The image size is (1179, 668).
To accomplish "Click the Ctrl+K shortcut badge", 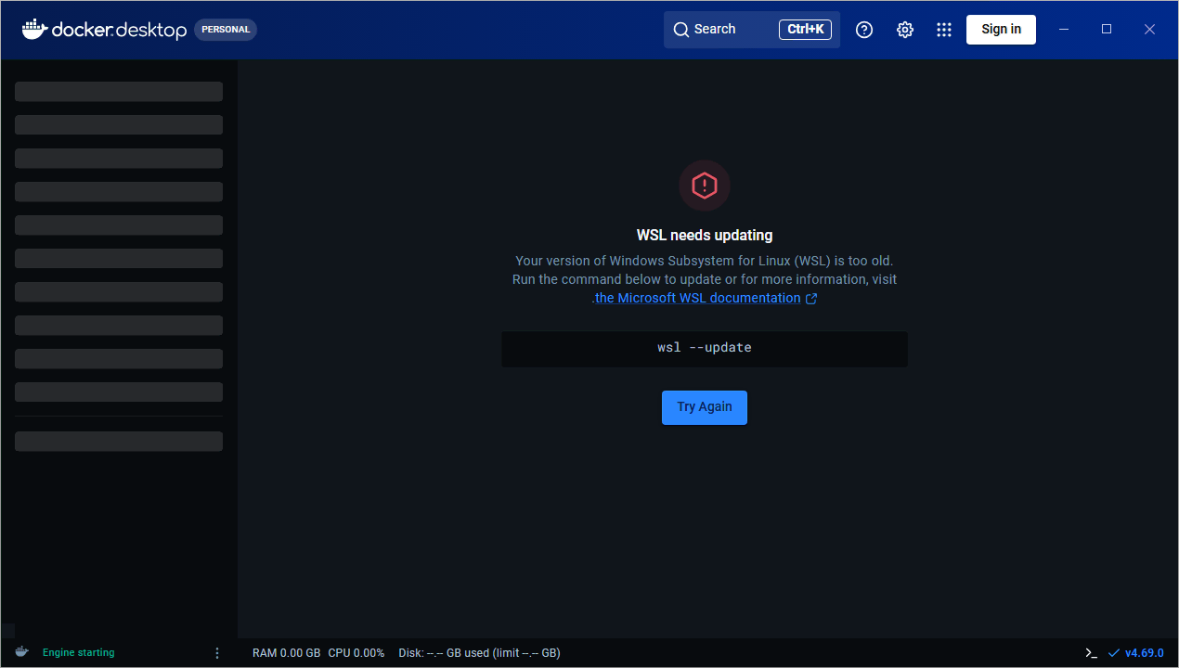I will click(x=805, y=30).
